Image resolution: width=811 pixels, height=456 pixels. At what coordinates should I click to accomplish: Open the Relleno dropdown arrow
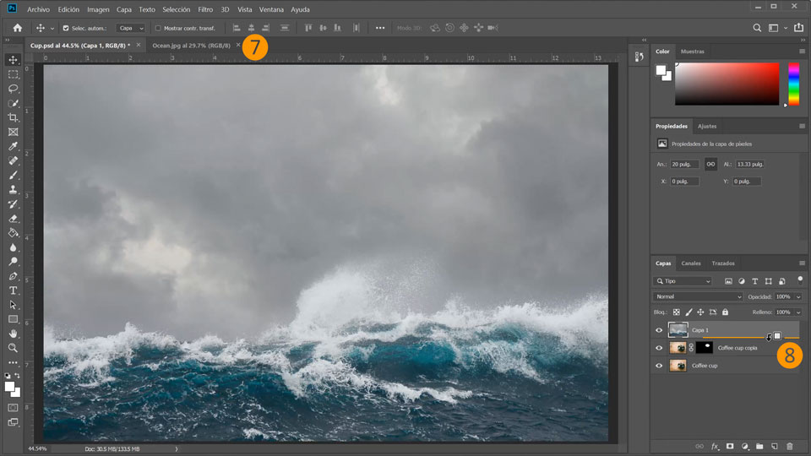798,312
